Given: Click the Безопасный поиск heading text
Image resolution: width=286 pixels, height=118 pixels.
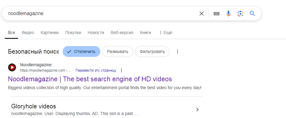Looking at the screenshot, I should point(33,52).
